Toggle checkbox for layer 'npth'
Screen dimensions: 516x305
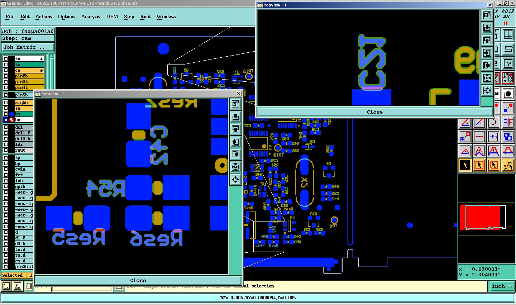click(6, 186)
